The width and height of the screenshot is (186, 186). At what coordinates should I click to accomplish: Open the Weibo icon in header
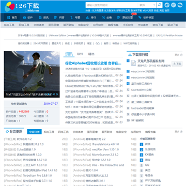pyautogui.click(x=167, y=5)
